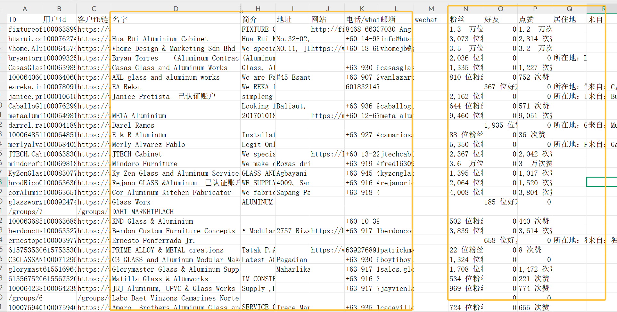Select cell 'E & R Aluminum'
Screen dimensions: 617x312
point(176,135)
